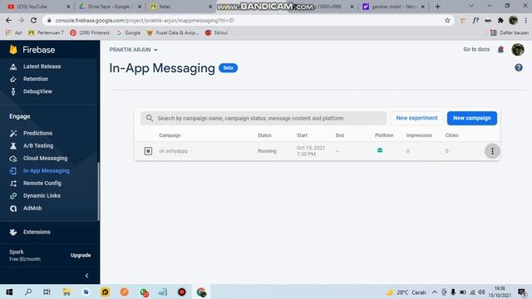This screenshot has width=532, height=299.
Task: Click the browser back arrow
Action: coord(8,20)
